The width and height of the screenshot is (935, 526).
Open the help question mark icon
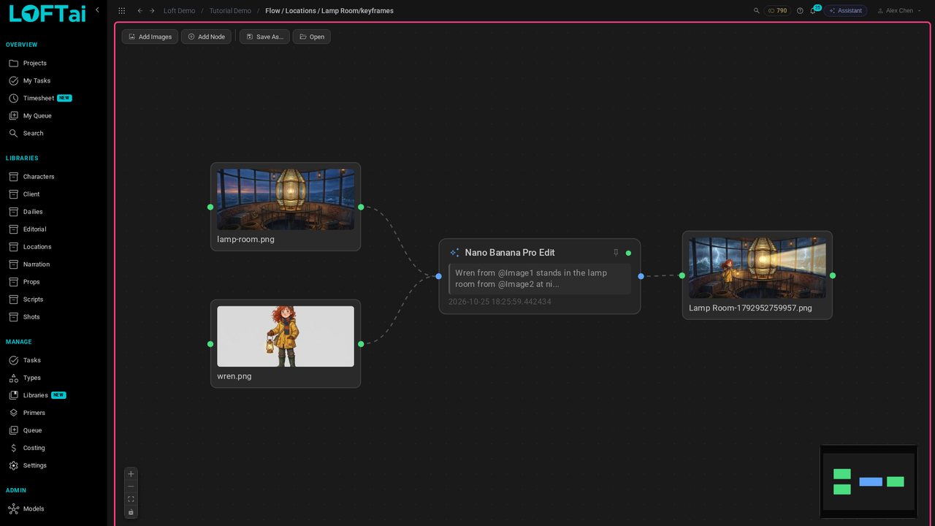tap(800, 11)
